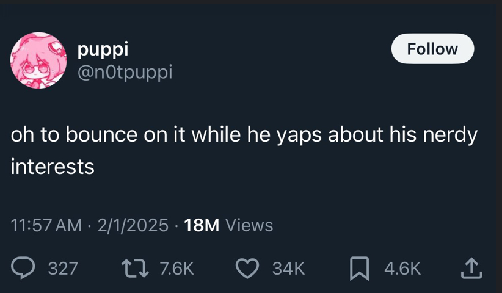Viewport: 502px width, 293px height.
Task: Click the display name "puppi"
Action: click(103, 49)
